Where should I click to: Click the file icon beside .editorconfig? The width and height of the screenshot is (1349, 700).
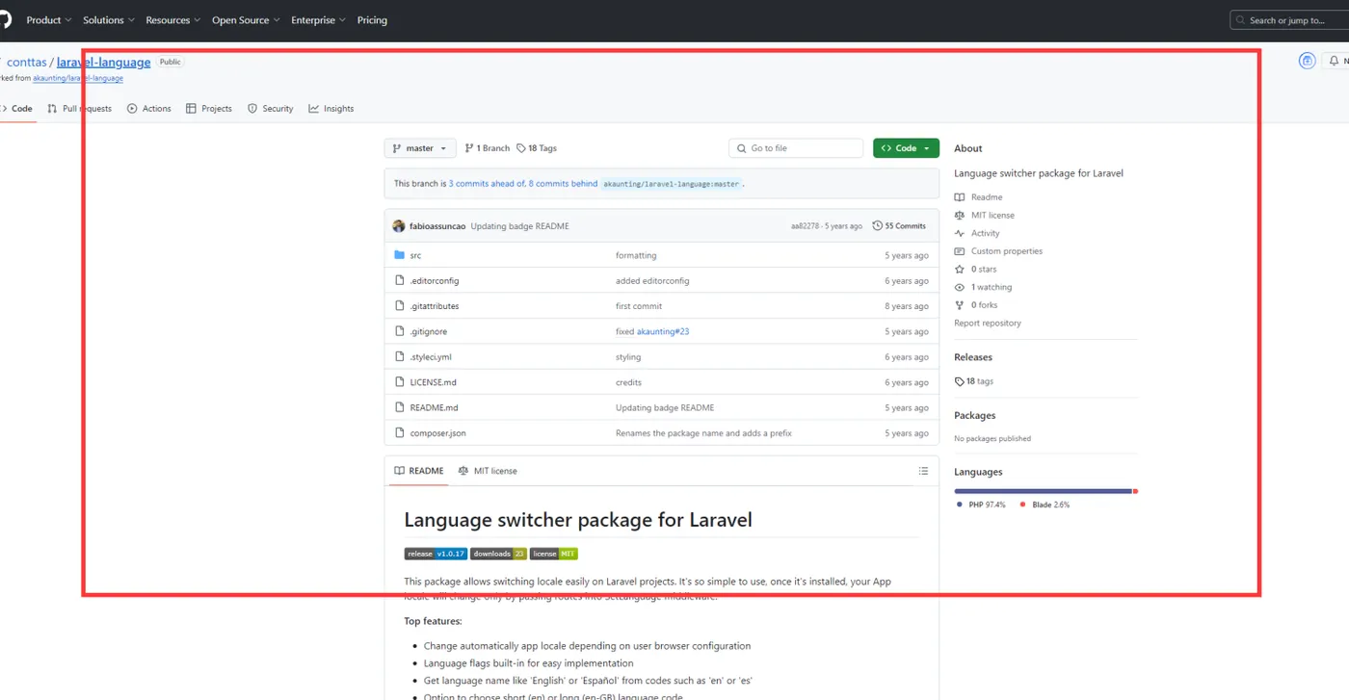pyautogui.click(x=400, y=280)
